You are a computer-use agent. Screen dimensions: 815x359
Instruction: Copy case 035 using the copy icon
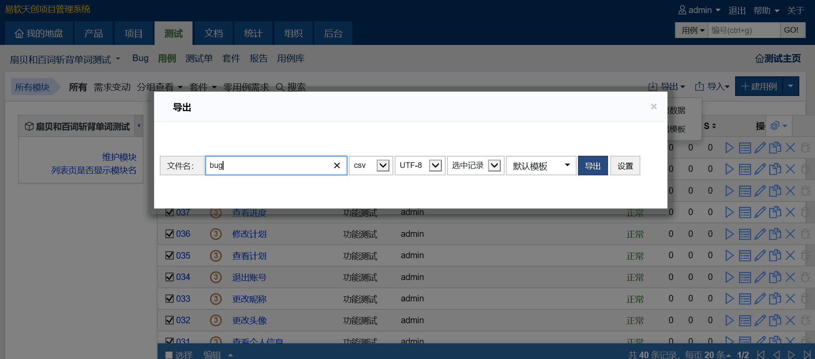775,256
